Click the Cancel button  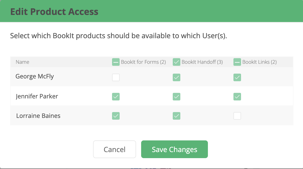pyautogui.click(x=115, y=149)
